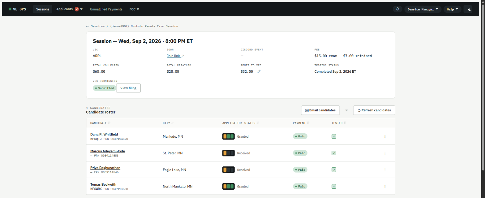
Task: Toggle Tested checkbox for Priya Raghunathan
Action: (334, 170)
